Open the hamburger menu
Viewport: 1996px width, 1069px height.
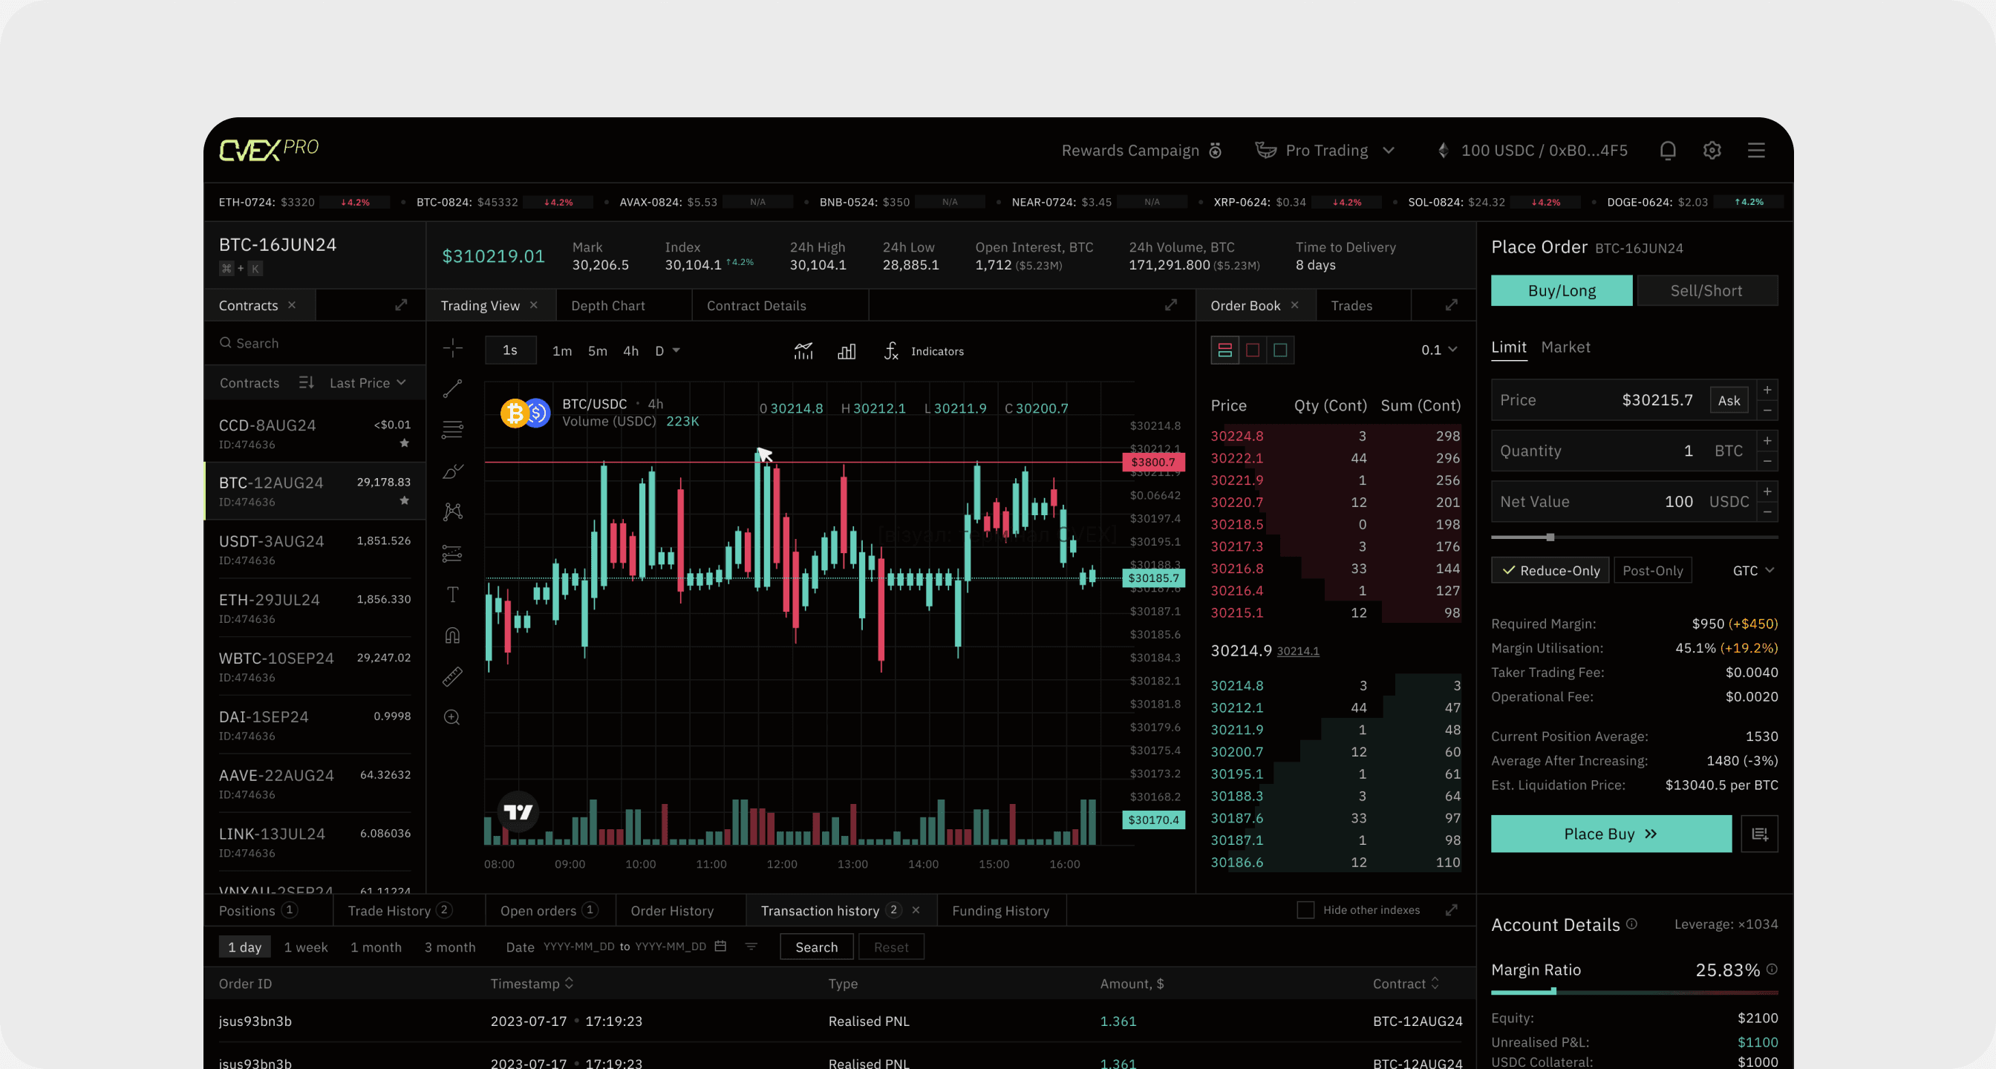1756,150
